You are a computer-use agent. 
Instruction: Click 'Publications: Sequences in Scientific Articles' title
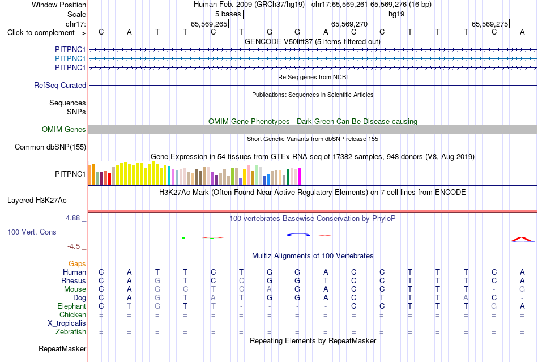click(x=313, y=95)
